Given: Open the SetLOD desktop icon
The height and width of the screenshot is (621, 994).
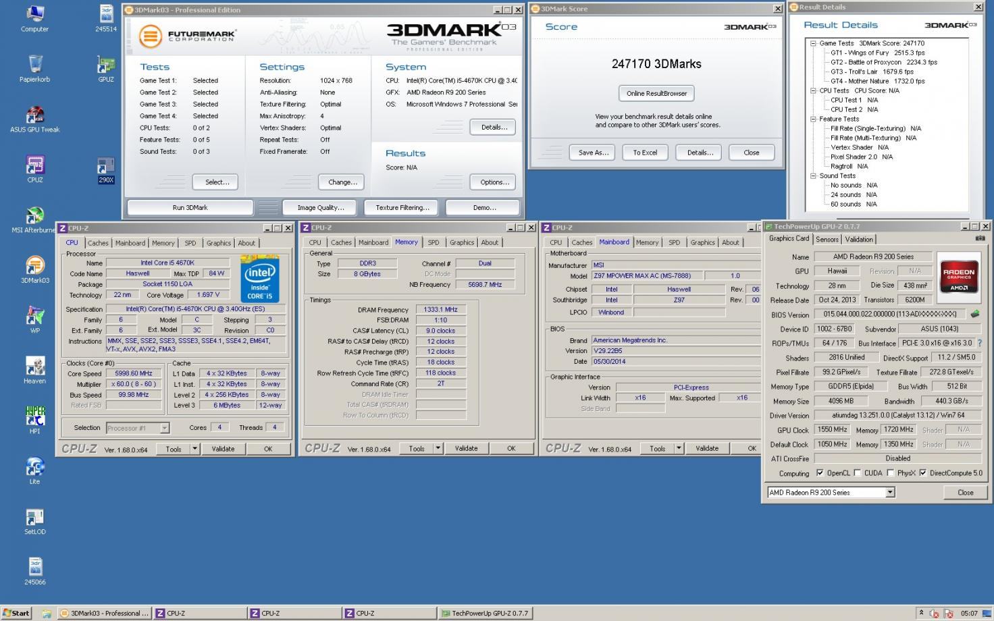Looking at the screenshot, I should pyautogui.click(x=34, y=518).
